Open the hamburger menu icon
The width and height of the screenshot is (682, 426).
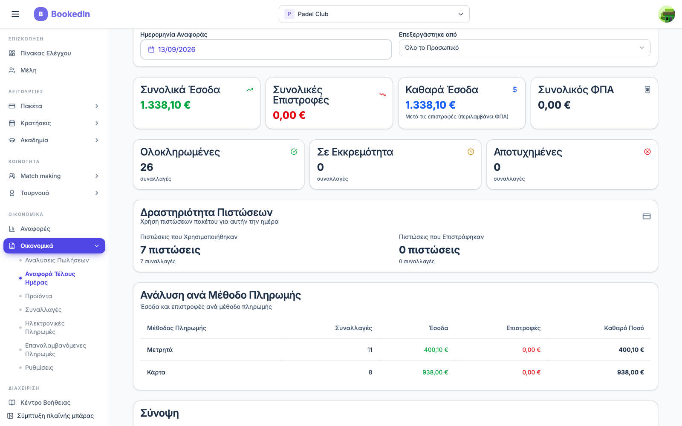[15, 14]
